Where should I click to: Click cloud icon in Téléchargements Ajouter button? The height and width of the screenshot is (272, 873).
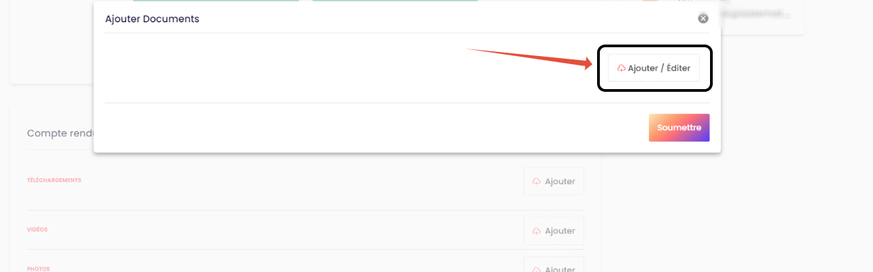pos(536,182)
